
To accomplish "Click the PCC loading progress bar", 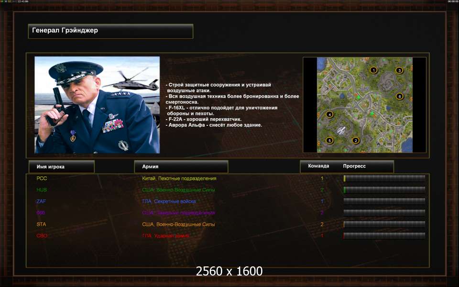I will [x=384, y=178].
